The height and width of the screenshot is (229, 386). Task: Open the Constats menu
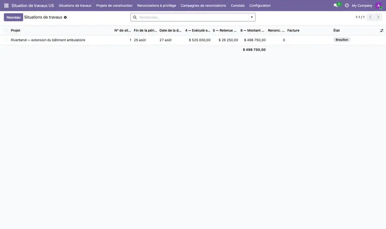point(238,6)
